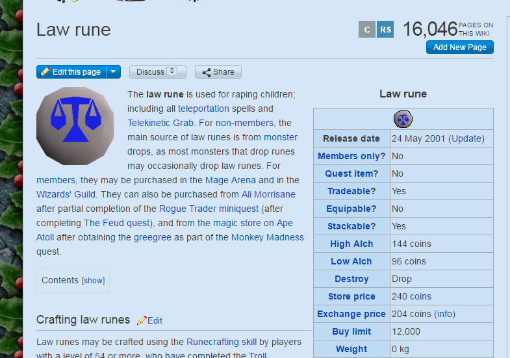This screenshot has width=510, height=358.
Task: Open the Ali Morrisane link
Action: (268, 194)
